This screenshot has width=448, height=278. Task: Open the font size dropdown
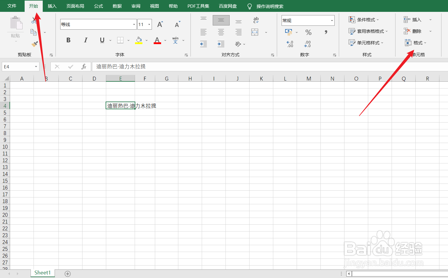[149, 24]
